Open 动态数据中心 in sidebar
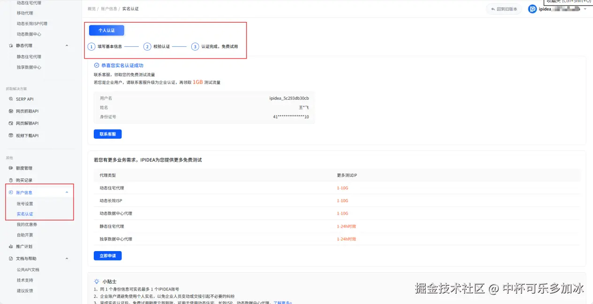Viewport: 593px width, 304px height. point(29,34)
